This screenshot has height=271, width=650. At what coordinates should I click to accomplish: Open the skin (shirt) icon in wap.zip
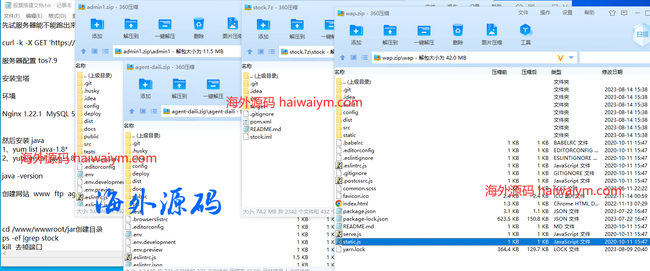click(x=612, y=13)
